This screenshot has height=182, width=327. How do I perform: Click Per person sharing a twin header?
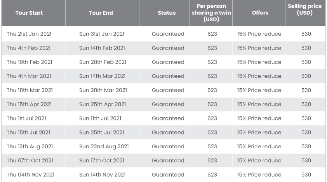[x=211, y=13]
